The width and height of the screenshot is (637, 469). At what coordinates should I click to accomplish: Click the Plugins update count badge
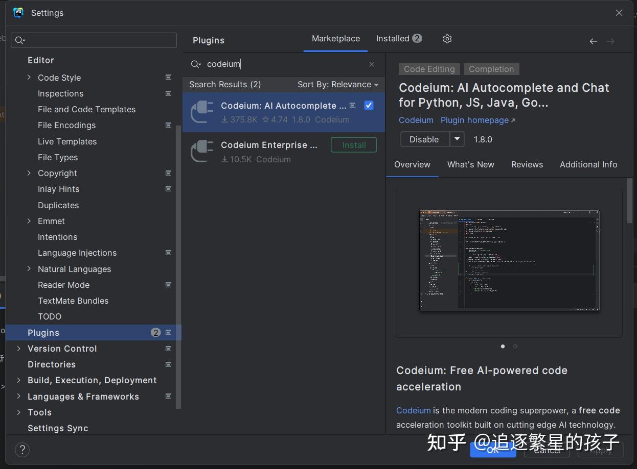click(x=155, y=333)
